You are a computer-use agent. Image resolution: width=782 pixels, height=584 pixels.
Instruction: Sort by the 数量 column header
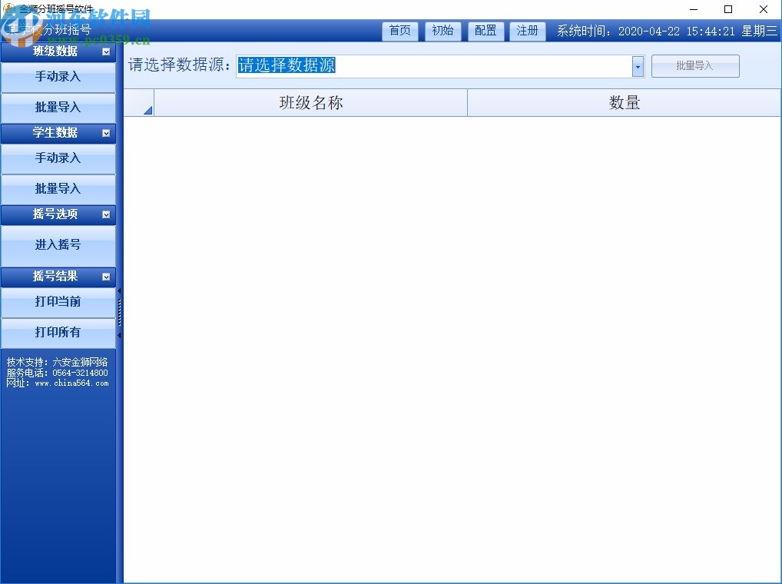click(624, 103)
